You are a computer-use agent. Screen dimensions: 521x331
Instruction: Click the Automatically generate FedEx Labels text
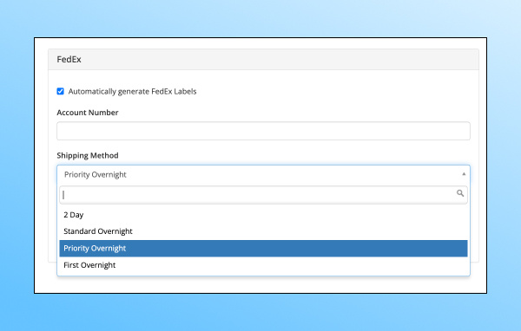(x=132, y=92)
